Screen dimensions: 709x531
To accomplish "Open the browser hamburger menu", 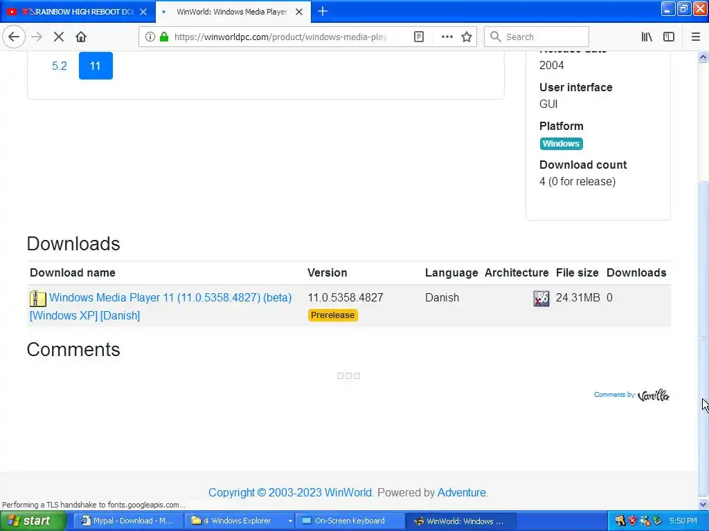I will point(695,37).
